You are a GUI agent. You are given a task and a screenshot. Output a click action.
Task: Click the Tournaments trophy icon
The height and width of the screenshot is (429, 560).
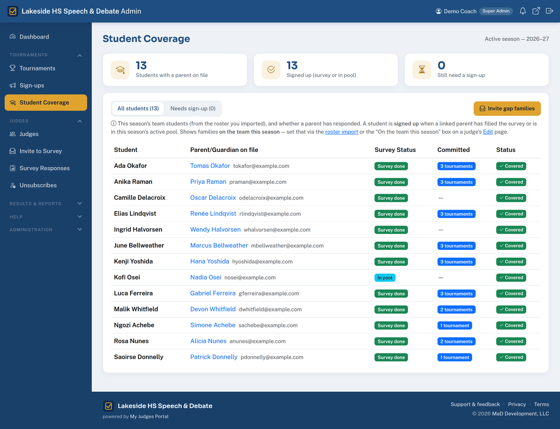click(x=13, y=68)
